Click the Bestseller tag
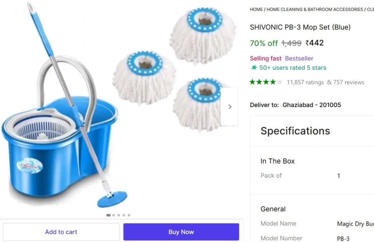 299,58
